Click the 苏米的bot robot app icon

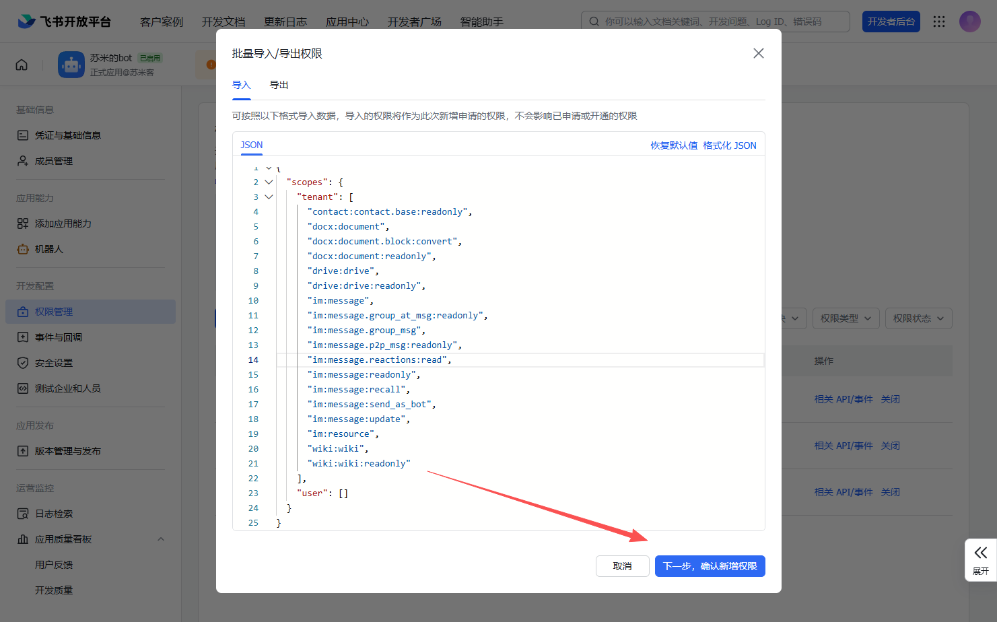pos(71,65)
